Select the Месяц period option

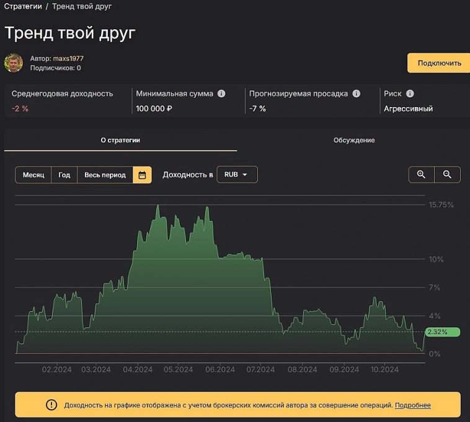pyautogui.click(x=33, y=175)
